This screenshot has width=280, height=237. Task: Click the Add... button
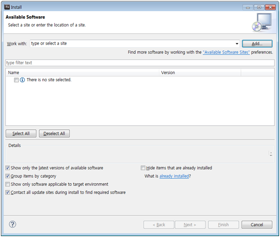tap(257, 44)
